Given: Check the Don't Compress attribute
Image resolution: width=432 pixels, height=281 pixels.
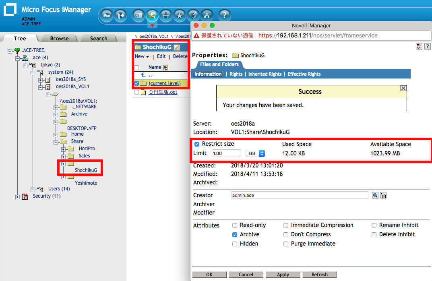Looking at the screenshot, I should pos(286,235).
